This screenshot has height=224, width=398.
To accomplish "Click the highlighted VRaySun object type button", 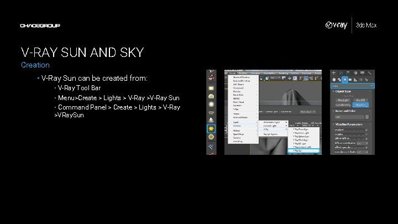I will [x=360, y=105].
